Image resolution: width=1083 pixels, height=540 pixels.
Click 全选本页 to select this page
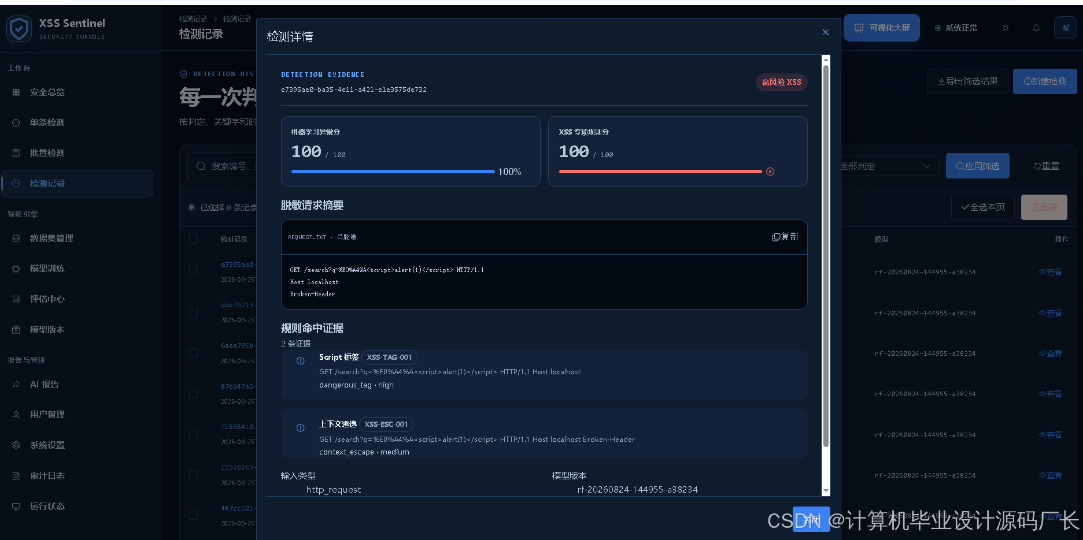[x=983, y=207]
